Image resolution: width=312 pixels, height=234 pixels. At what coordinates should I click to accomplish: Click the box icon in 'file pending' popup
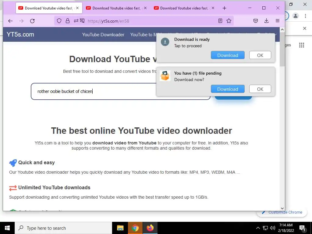click(165, 76)
